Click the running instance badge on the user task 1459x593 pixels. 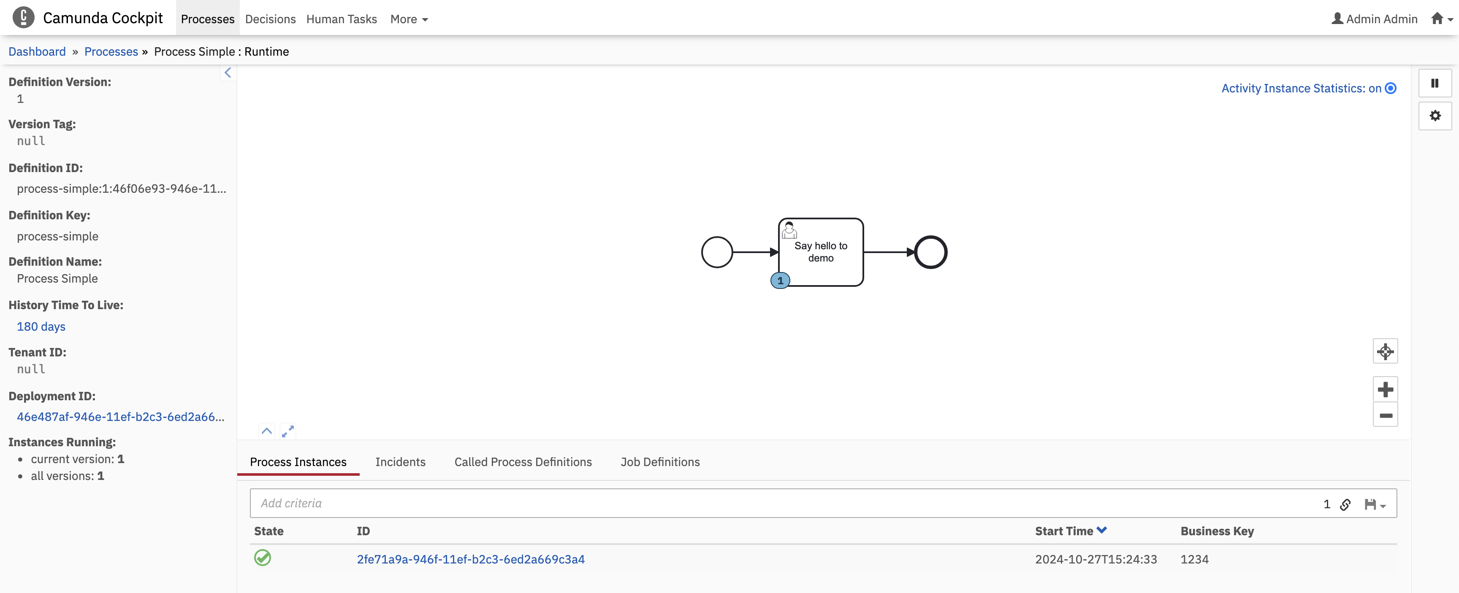point(780,280)
